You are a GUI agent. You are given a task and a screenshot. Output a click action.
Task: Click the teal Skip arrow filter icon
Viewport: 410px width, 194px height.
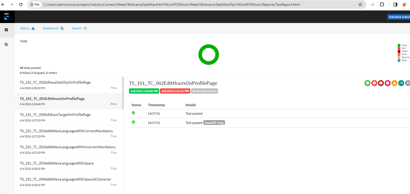(401, 83)
